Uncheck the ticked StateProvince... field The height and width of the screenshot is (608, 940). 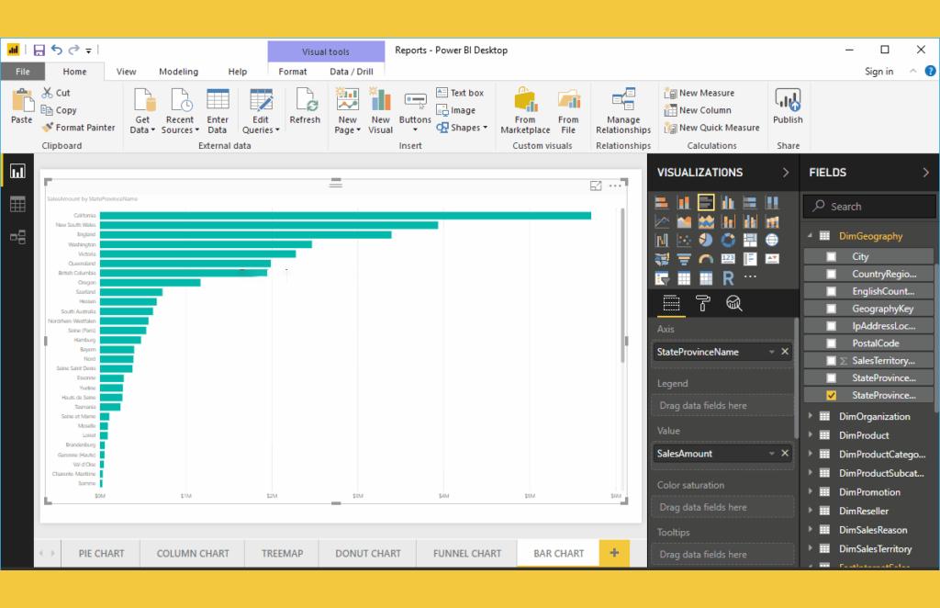tap(831, 396)
